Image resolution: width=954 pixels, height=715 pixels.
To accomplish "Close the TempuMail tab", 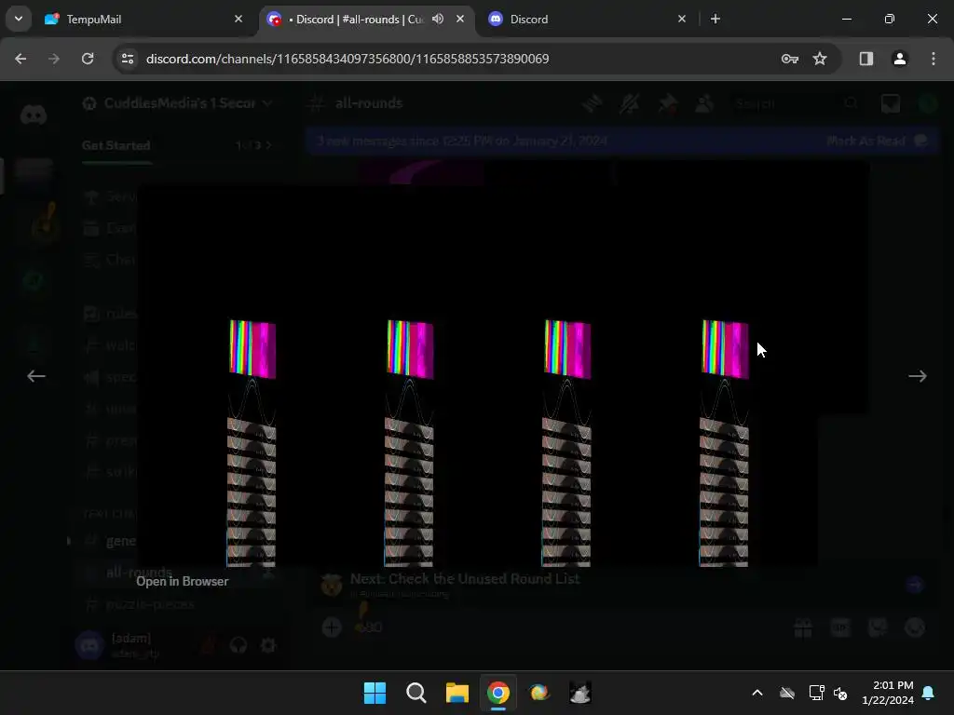I will coord(238,19).
